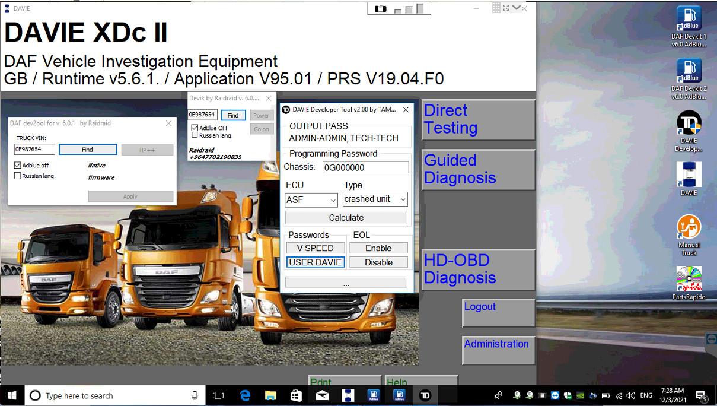Select Guided Diagnosis menu item
This screenshot has height=406, width=717.
(x=478, y=169)
